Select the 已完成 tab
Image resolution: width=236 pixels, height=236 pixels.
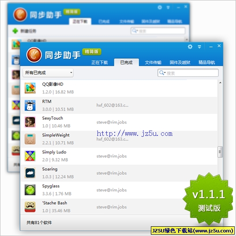[x=127, y=63]
